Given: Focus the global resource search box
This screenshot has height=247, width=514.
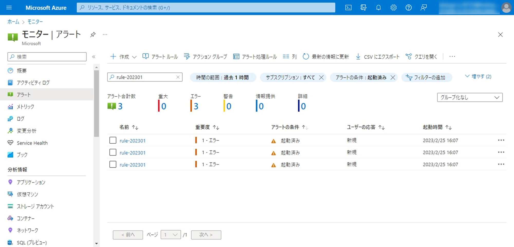Looking at the screenshot, I should tap(206, 8).
